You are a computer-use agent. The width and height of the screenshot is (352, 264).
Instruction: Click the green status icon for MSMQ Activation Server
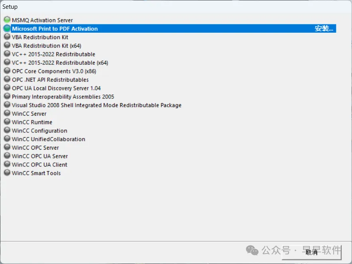7,20
